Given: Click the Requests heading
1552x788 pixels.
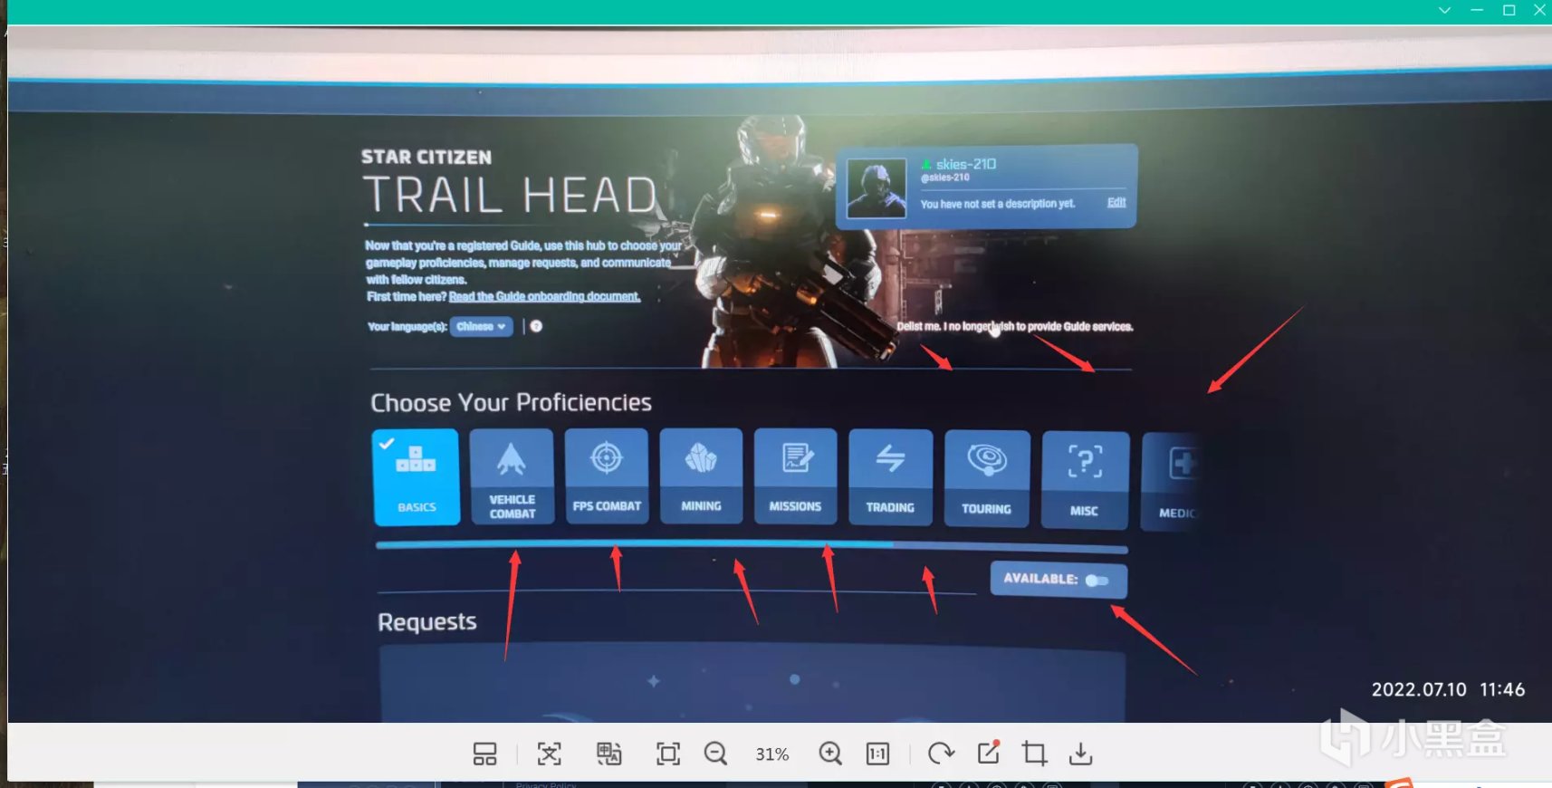Looking at the screenshot, I should (426, 621).
